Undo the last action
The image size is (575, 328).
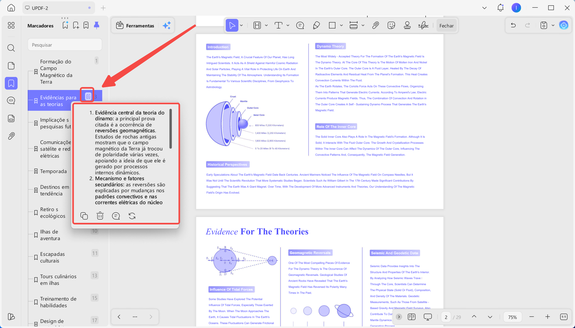513,26
